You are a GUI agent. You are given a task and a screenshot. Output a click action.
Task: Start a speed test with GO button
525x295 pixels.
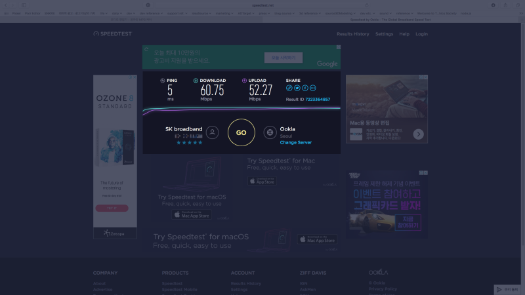click(x=241, y=132)
